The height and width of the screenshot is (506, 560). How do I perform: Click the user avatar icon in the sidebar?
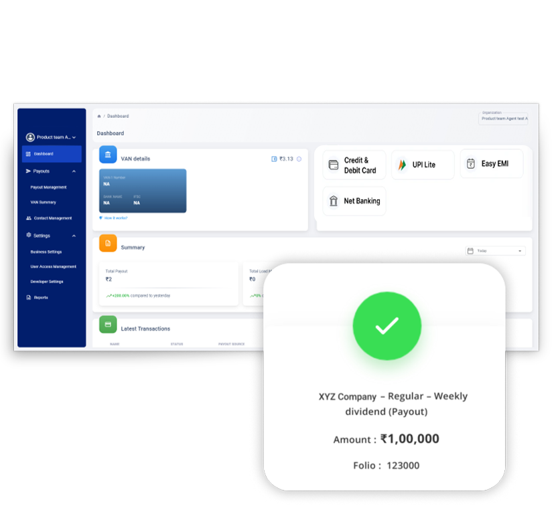[x=30, y=137]
